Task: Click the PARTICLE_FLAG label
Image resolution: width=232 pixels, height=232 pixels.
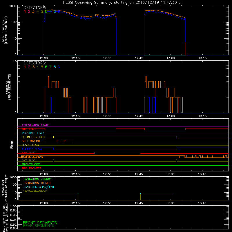Action: coord(32,157)
